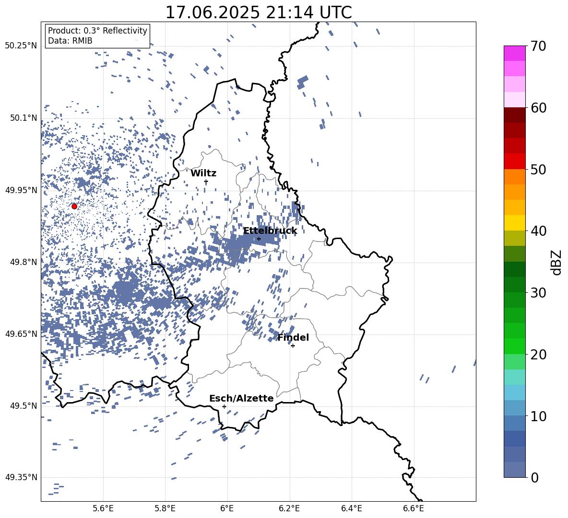Click the Ettelbruck city label
568x518 pixels.
coord(270,230)
